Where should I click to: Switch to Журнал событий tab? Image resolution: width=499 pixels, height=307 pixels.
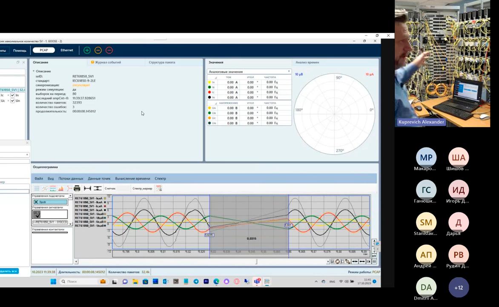pyautogui.click(x=106, y=62)
